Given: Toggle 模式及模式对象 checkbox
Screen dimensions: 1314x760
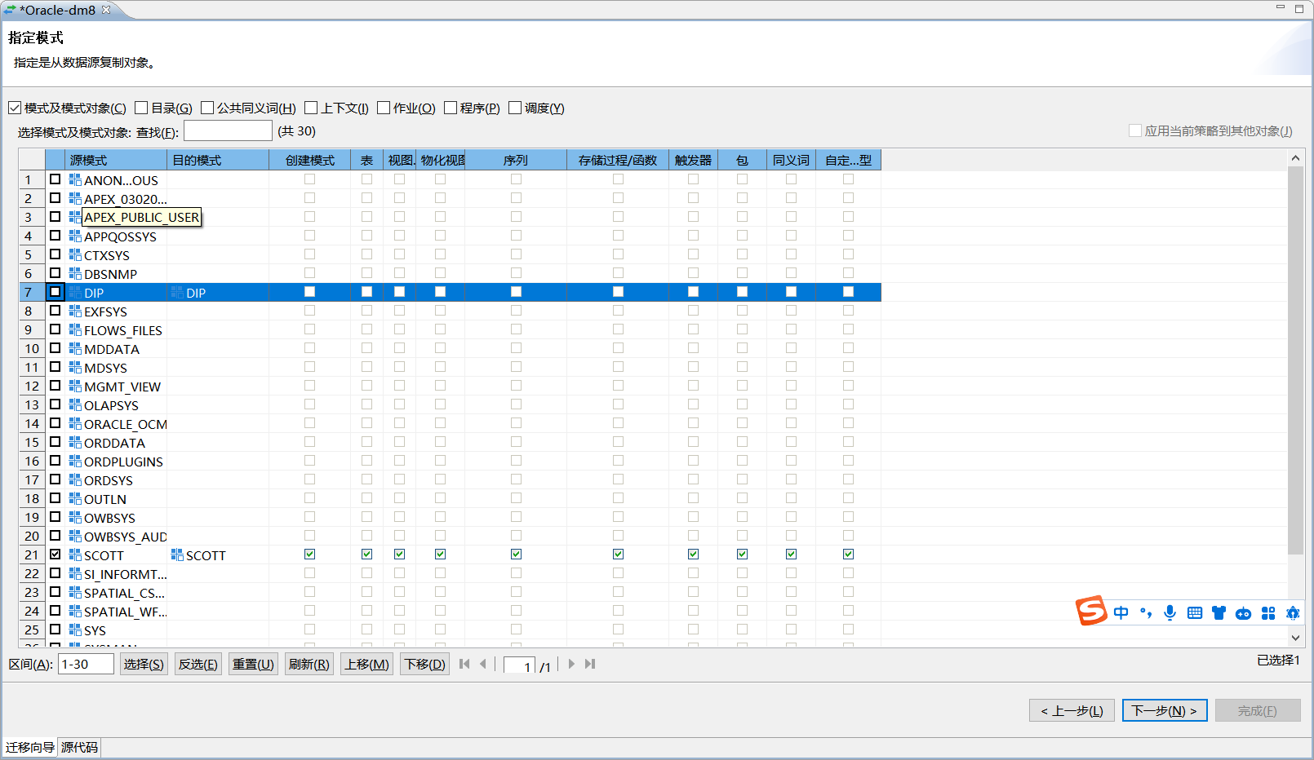Looking at the screenshot, I should point(15,108).
